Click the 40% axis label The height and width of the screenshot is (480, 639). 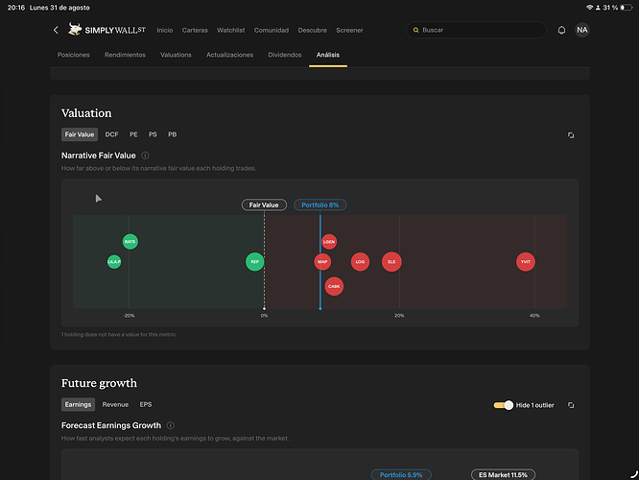(534, 315)
